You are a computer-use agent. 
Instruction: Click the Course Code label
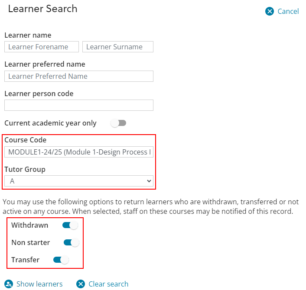tap(26, 140)
